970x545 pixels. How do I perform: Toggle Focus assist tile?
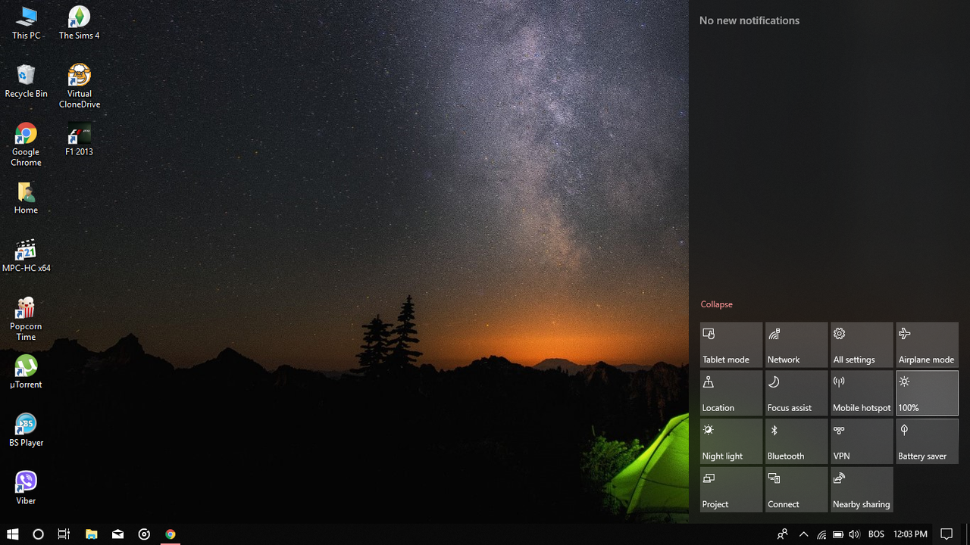tap(796, 393)
